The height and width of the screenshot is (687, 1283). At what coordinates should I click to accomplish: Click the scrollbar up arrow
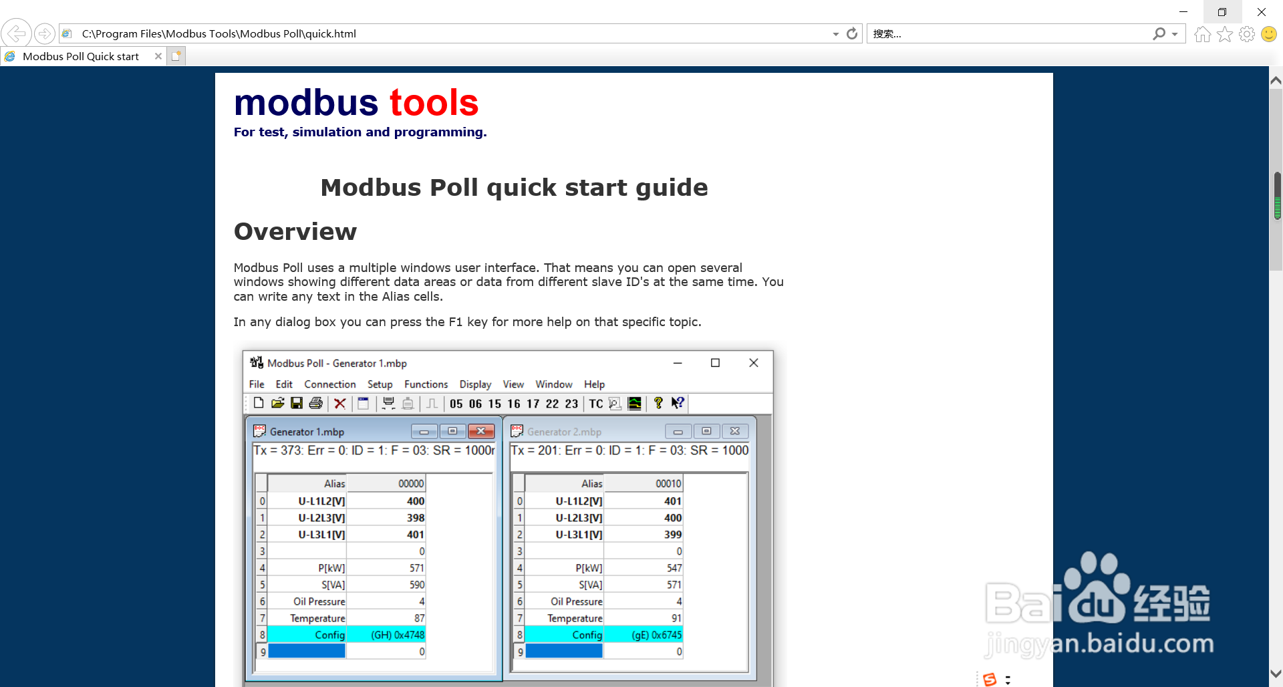[1276, 80]
